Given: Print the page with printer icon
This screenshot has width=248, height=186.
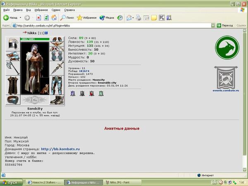Looking at the screenshot, I should [138, 18].
